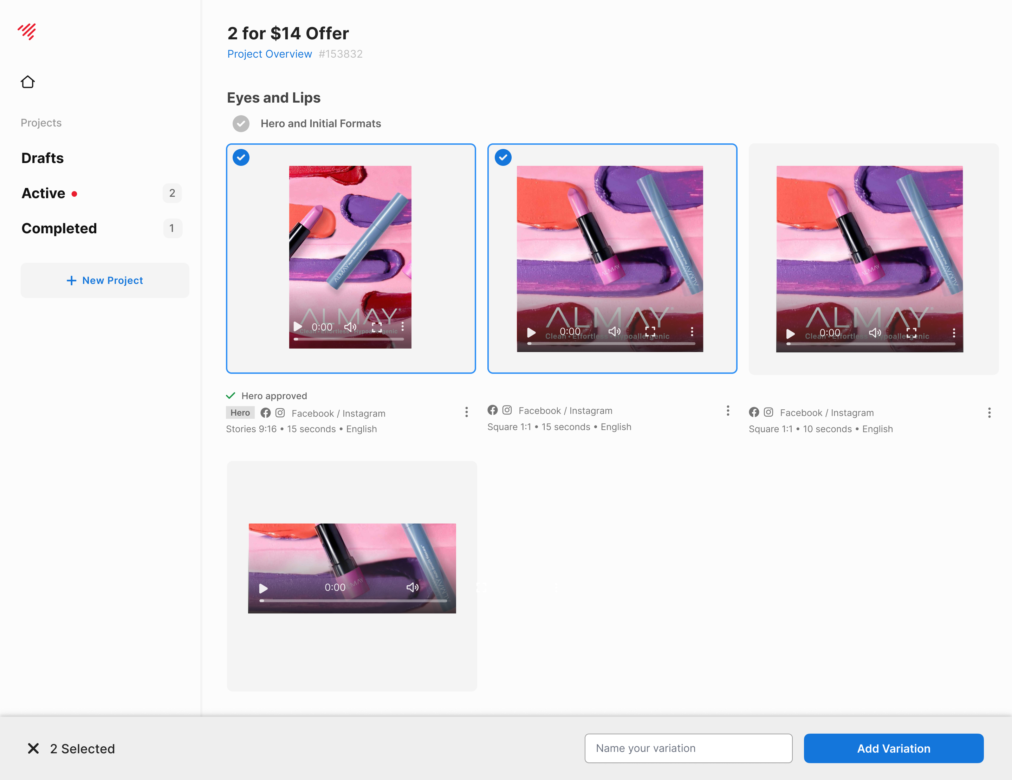The image size is (1012, 780).
Task: Open the Completed projects section
Action: click(59, 228)
